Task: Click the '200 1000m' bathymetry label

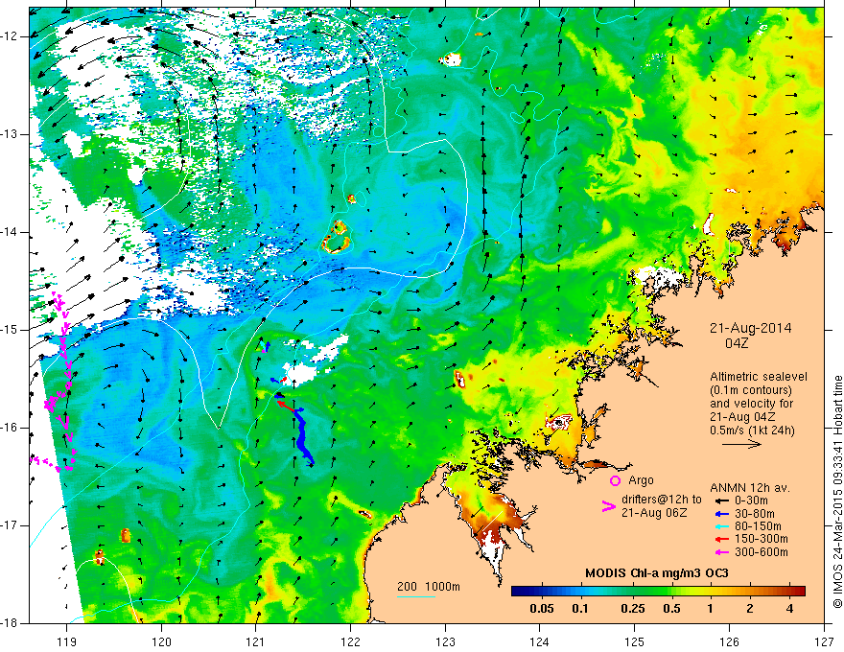Action: tap(429, 586)
